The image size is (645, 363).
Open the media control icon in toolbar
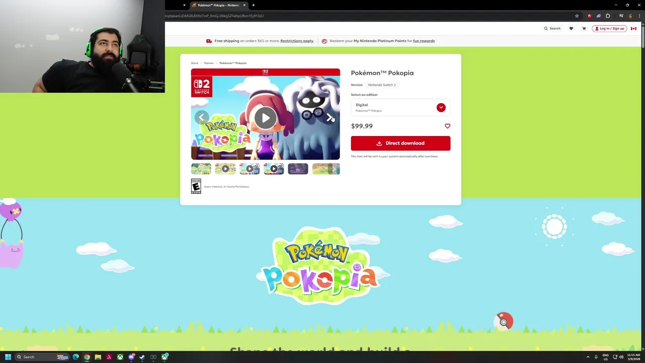click(621, 16)
